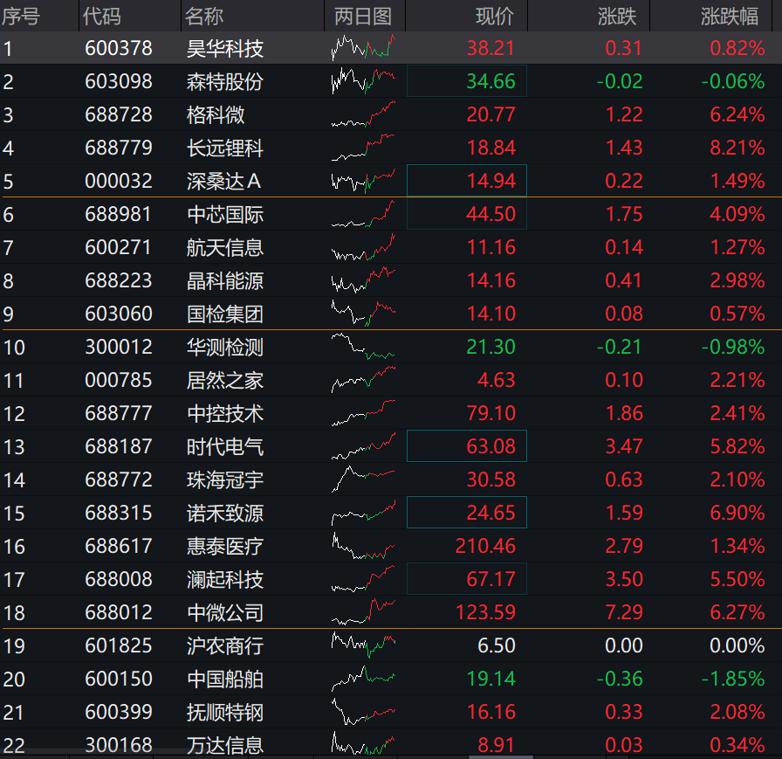This screenshot has width=782, height=759.
Task: Open two-day chart for 中微公司
Action: pyautogui.click(x=363, y=612)
